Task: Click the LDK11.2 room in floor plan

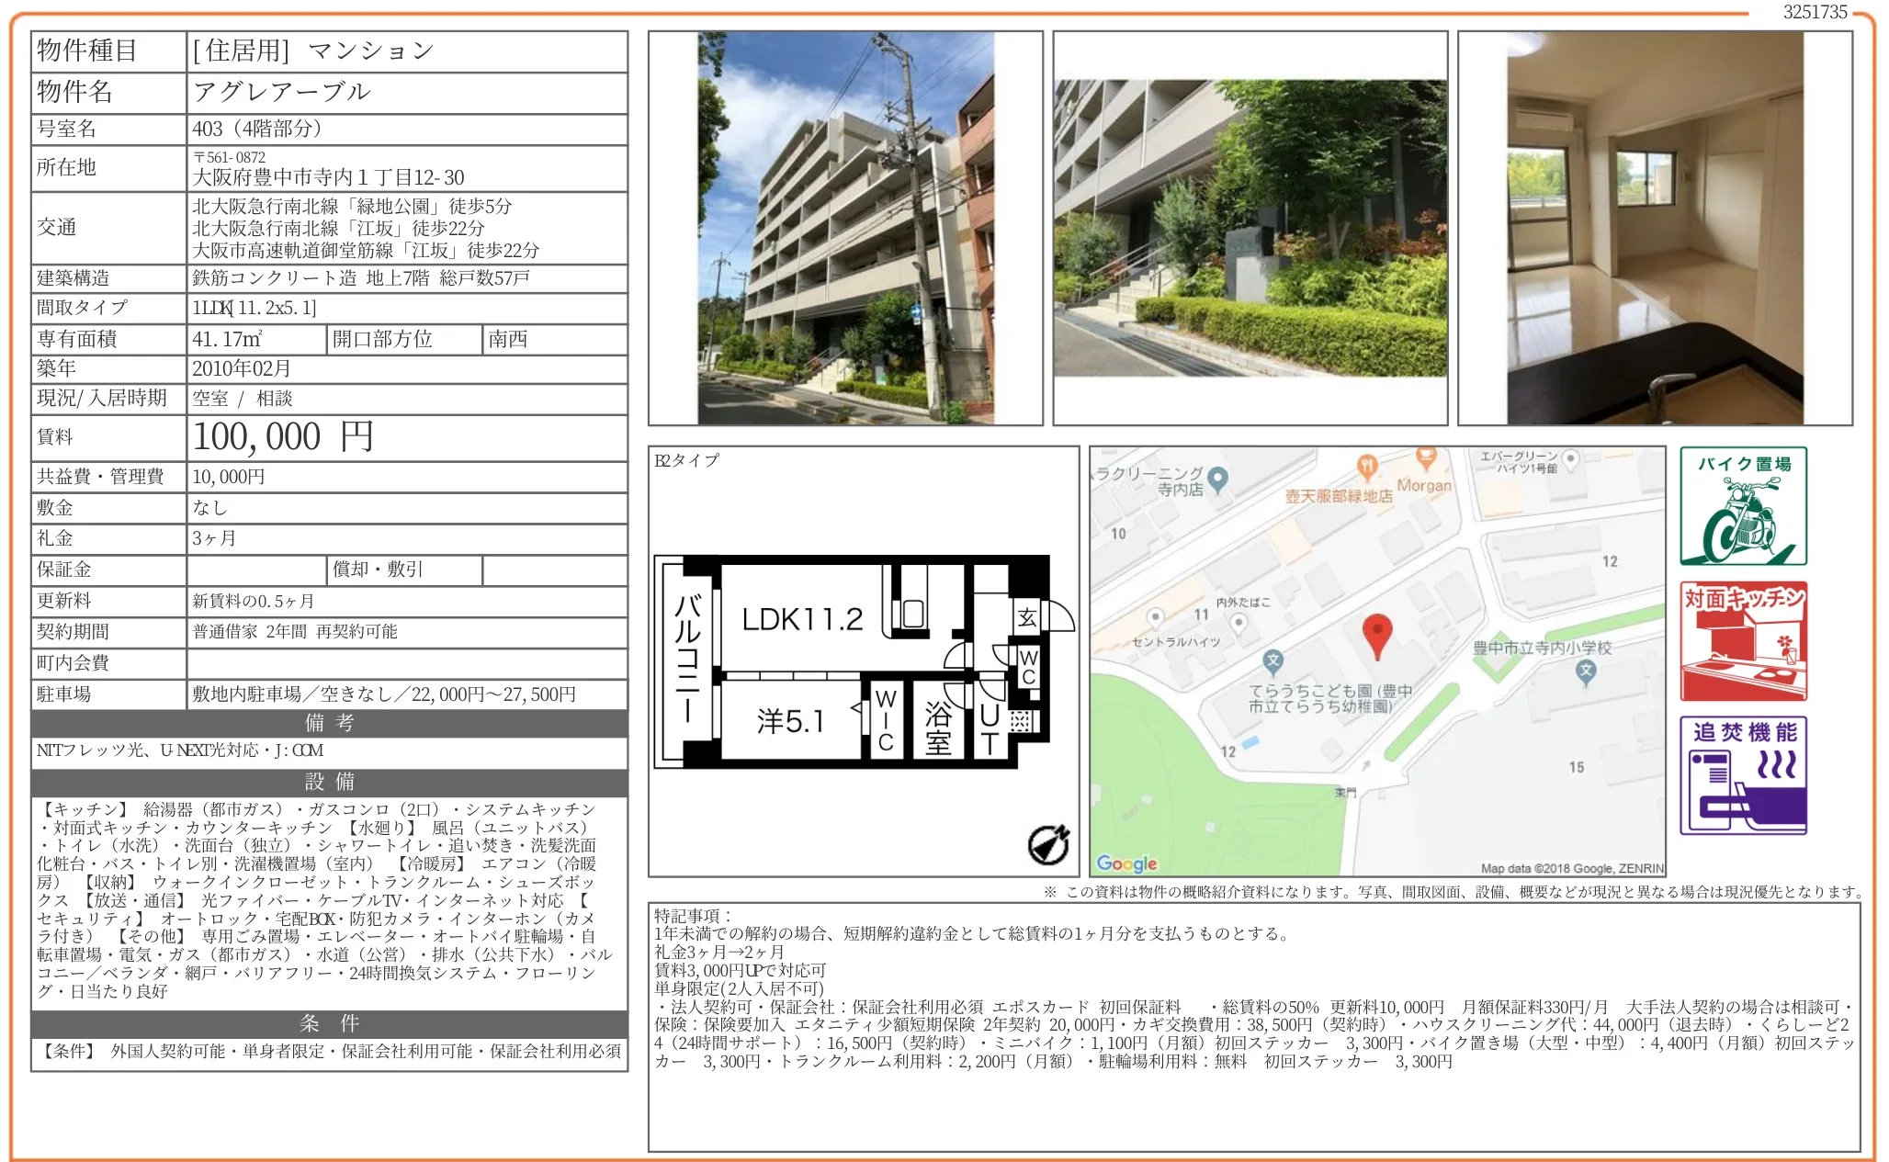Action: pos(802,620)
